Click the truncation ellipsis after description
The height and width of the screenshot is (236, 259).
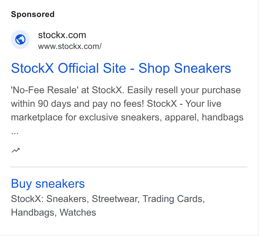click(15, 133)
